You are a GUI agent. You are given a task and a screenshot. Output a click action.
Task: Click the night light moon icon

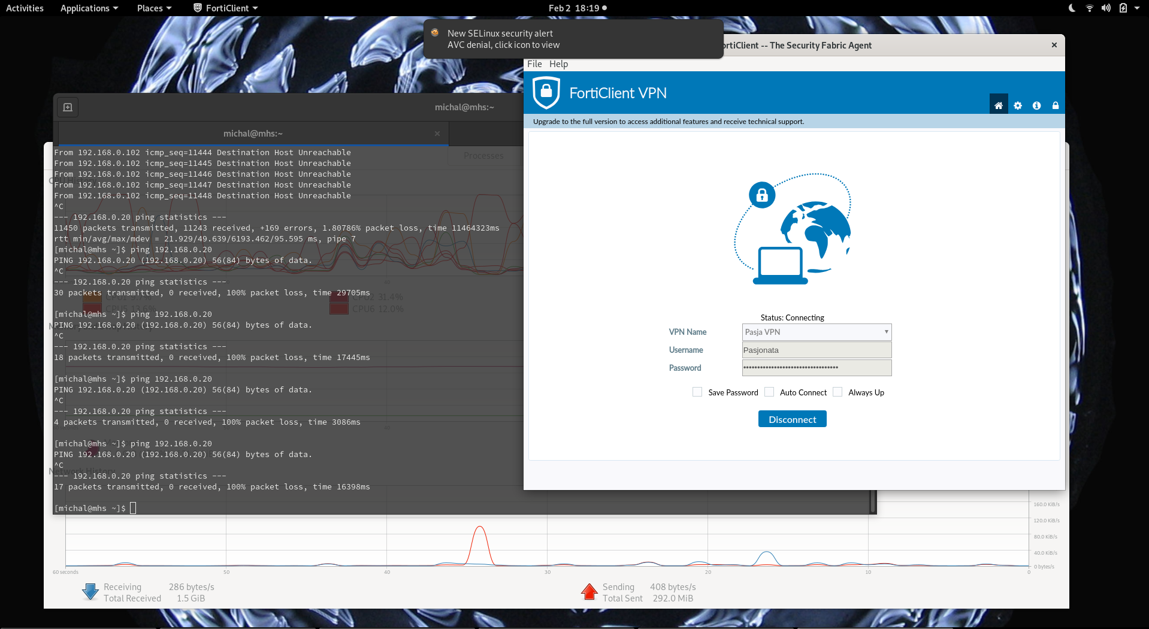pyautogui.click(x=1072, y=8)
